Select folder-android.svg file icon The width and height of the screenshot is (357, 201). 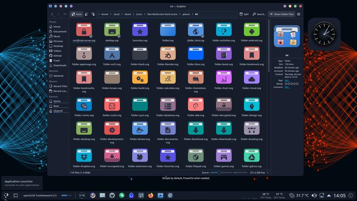click(x=252, y=30)
